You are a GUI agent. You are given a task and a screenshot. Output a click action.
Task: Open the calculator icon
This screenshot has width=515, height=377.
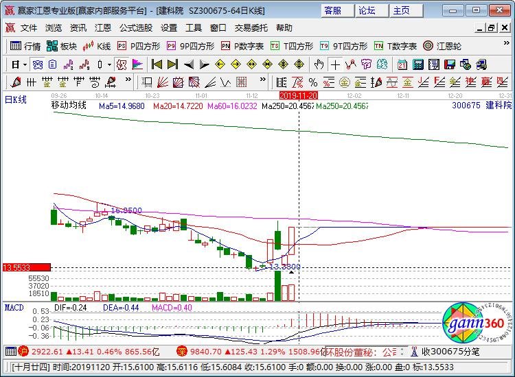pyautogui.click(x=417, y=64)
